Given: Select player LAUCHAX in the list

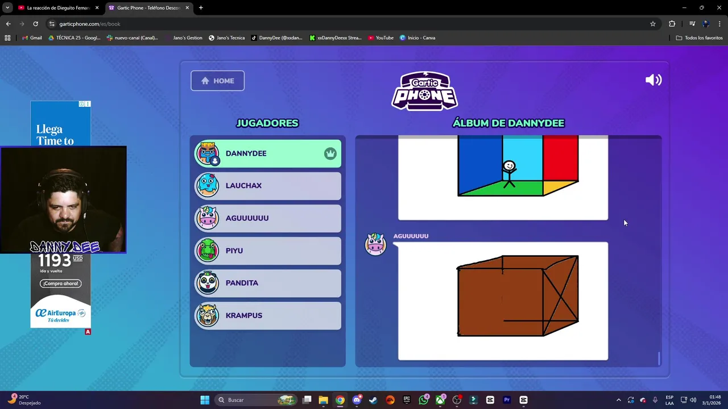Looking at the screenshot, I should point(268,186).
